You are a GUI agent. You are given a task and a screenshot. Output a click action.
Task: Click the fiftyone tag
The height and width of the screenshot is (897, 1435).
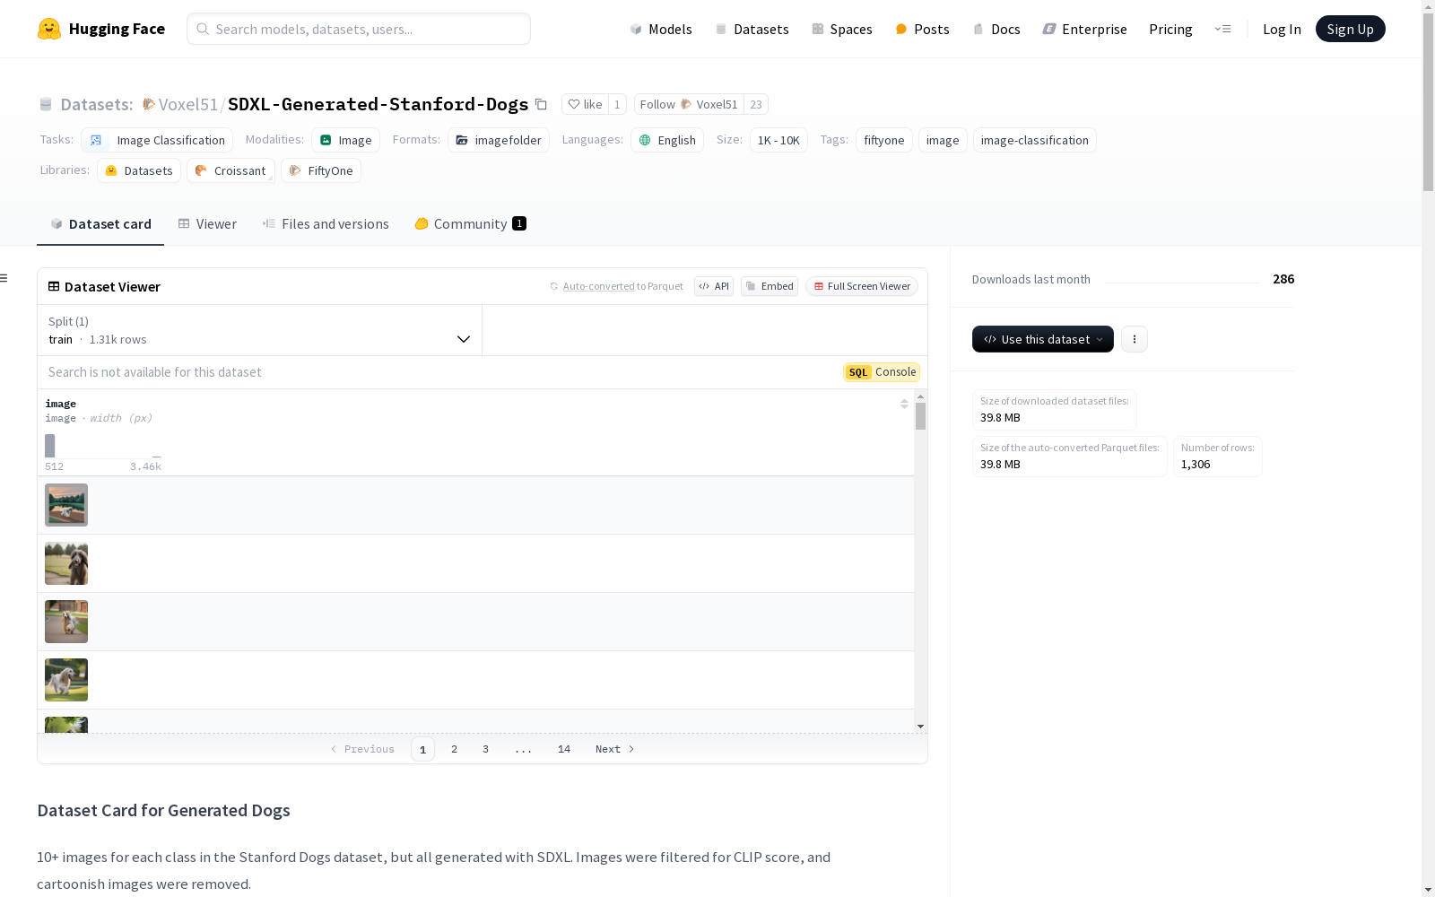coord(884,140)
